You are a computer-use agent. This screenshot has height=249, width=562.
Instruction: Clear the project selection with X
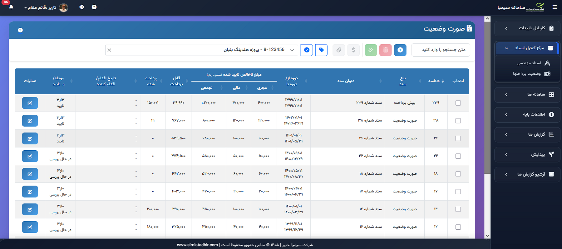109,50
